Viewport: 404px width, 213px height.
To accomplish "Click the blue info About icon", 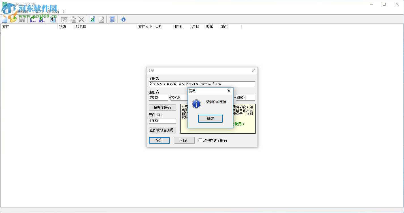I will pyautogui.click(x=123, y=19).
